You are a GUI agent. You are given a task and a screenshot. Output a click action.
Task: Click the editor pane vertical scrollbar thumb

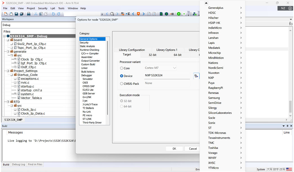tap(290, 107)
